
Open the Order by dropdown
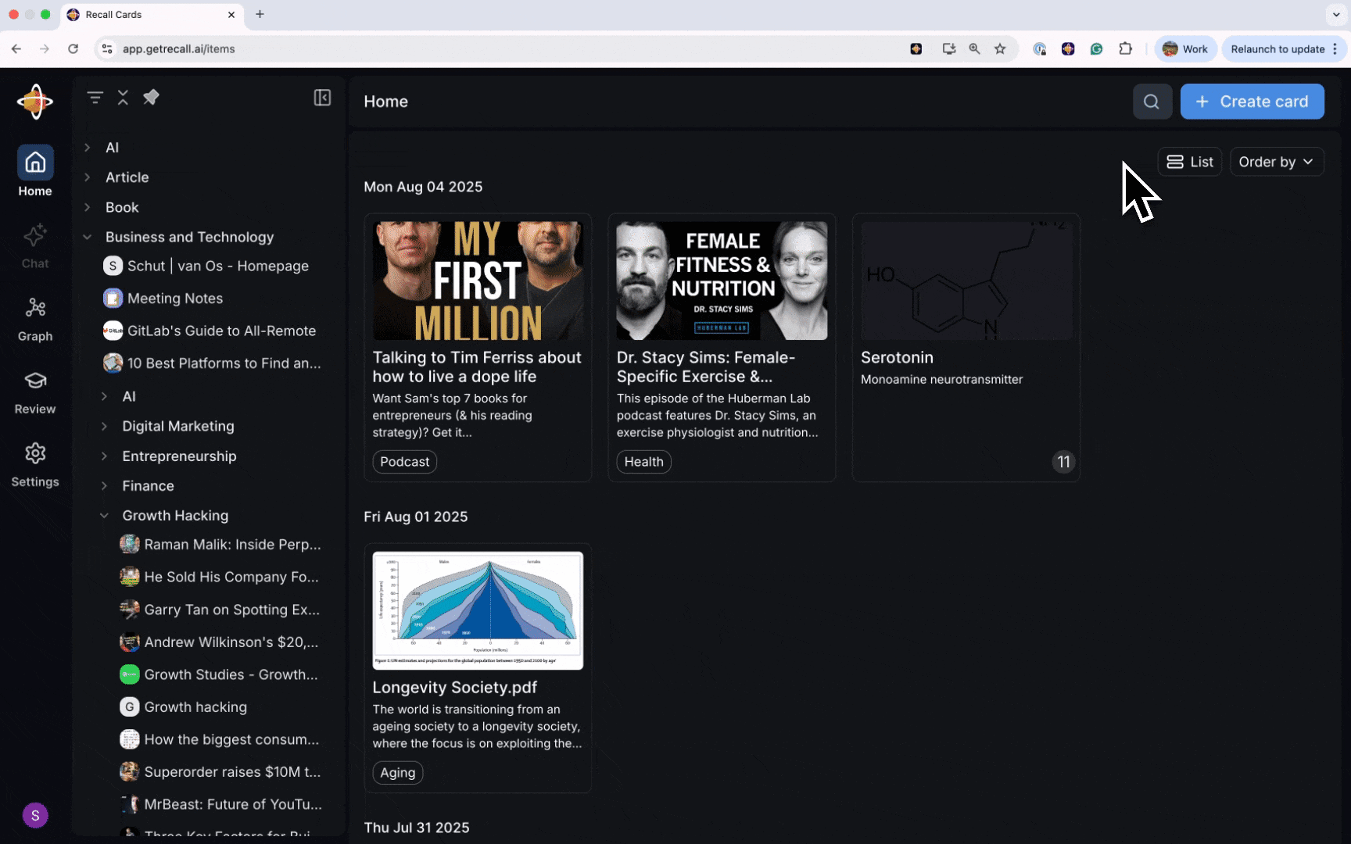[x=1277, y=162]
